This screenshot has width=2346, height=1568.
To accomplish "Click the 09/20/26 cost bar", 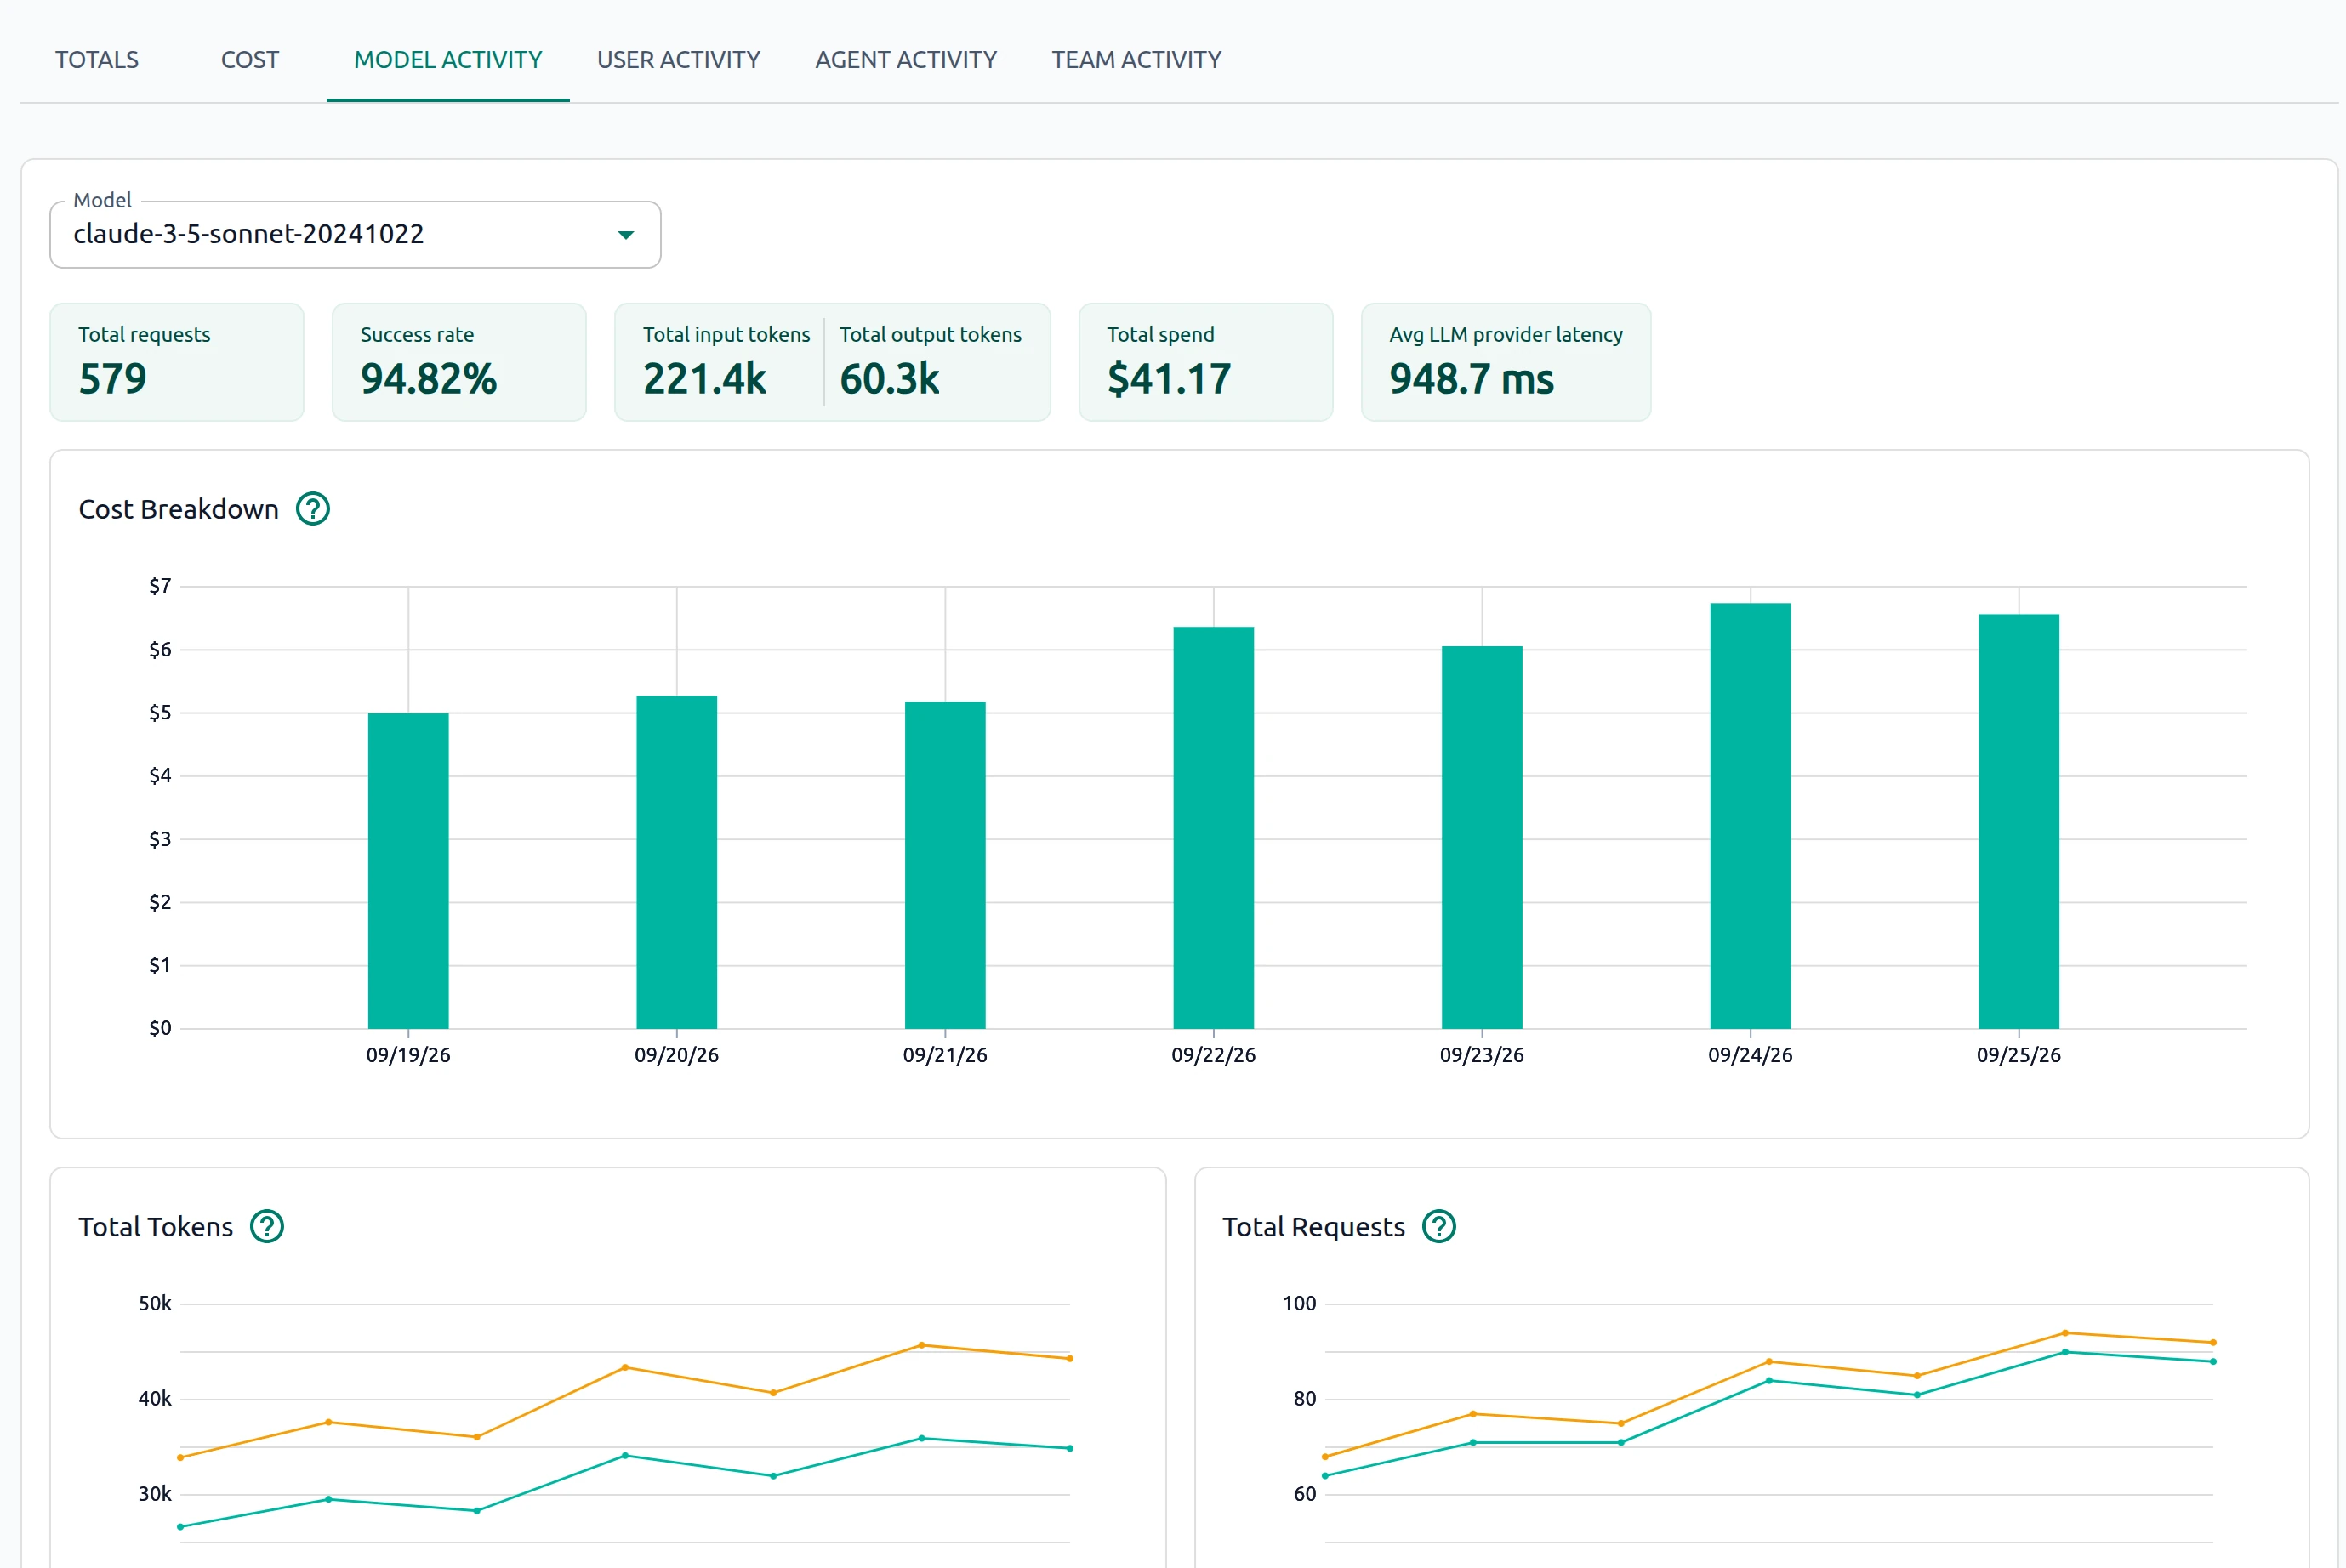I will pyautogui.click(x=676, y=862).
